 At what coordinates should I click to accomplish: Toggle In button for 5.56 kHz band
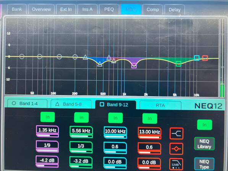tap(81, 118)
